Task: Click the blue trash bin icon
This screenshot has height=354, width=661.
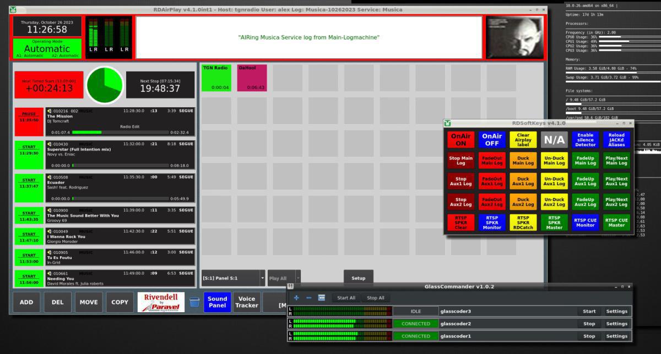Action: [194, 302]
